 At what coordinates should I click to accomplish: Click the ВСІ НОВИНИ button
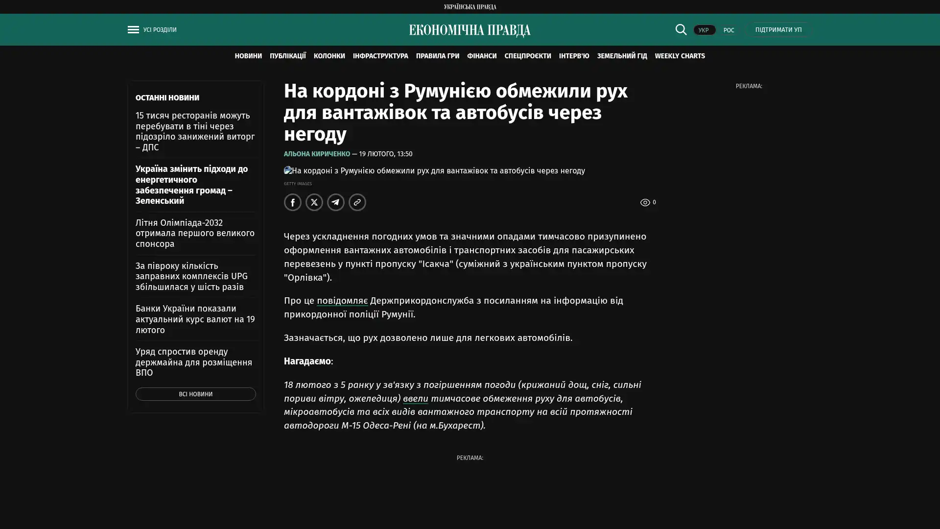point(195,394)
